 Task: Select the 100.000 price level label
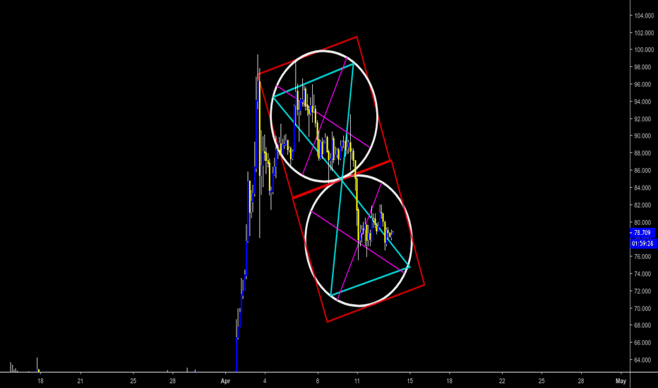pos(644,50)
